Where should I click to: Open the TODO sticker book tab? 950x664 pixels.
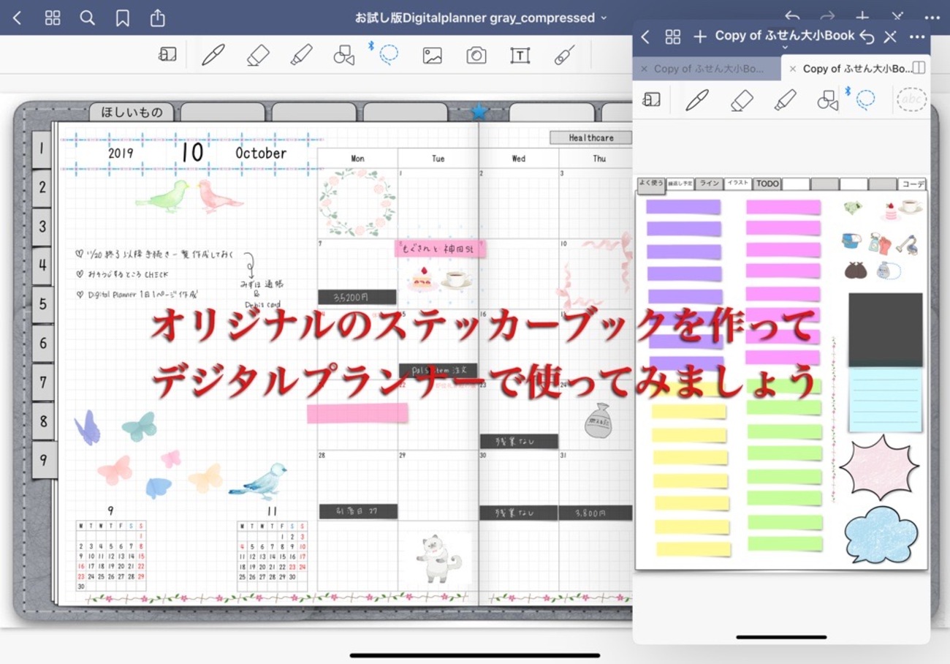(x=767, y=184)
